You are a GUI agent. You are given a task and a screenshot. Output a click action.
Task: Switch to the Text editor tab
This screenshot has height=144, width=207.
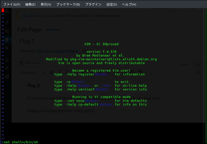[197, 64]
